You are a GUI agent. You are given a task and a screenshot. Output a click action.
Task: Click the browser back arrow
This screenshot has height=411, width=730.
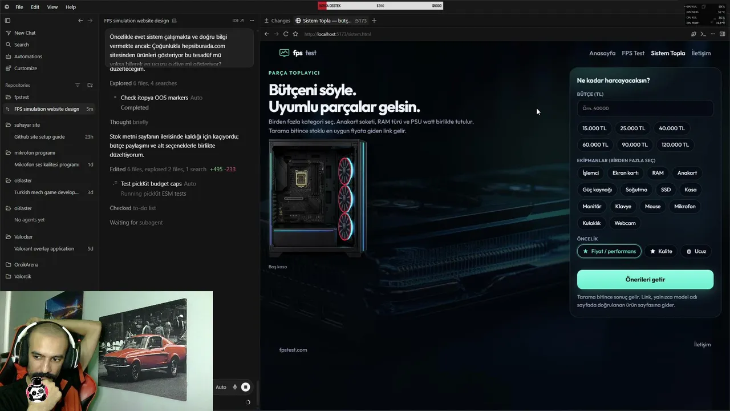click(x=267, y=34)
